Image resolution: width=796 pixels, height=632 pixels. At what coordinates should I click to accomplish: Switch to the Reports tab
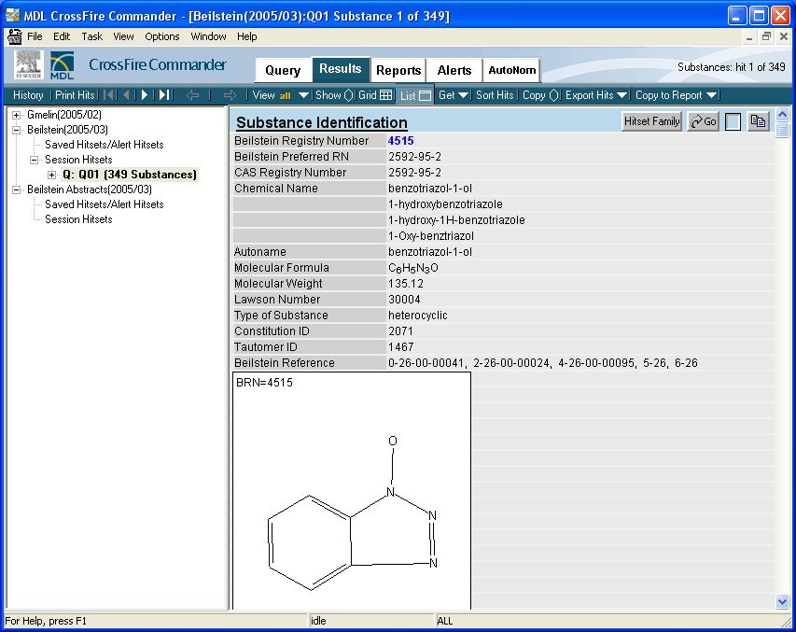[398, 70]
